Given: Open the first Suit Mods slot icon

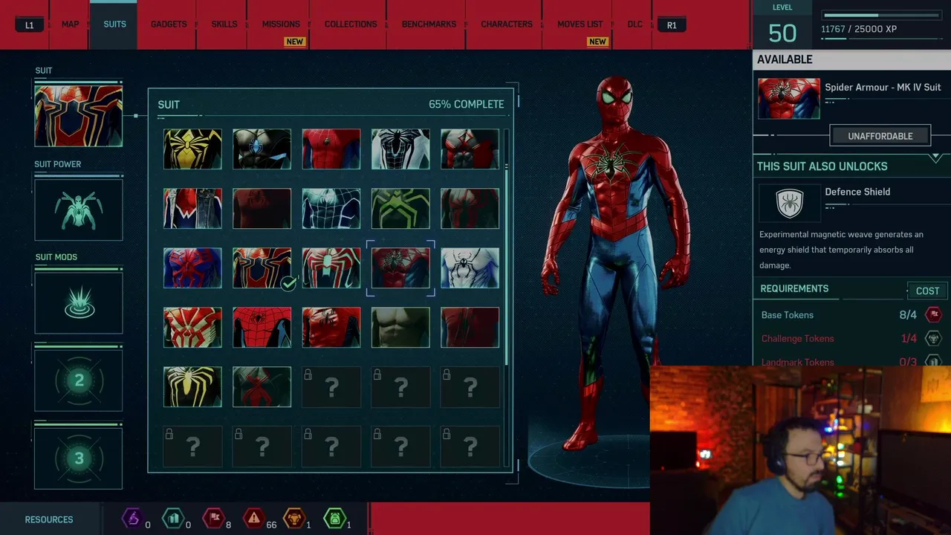Looking at the screenshot, I should [78, 303].
